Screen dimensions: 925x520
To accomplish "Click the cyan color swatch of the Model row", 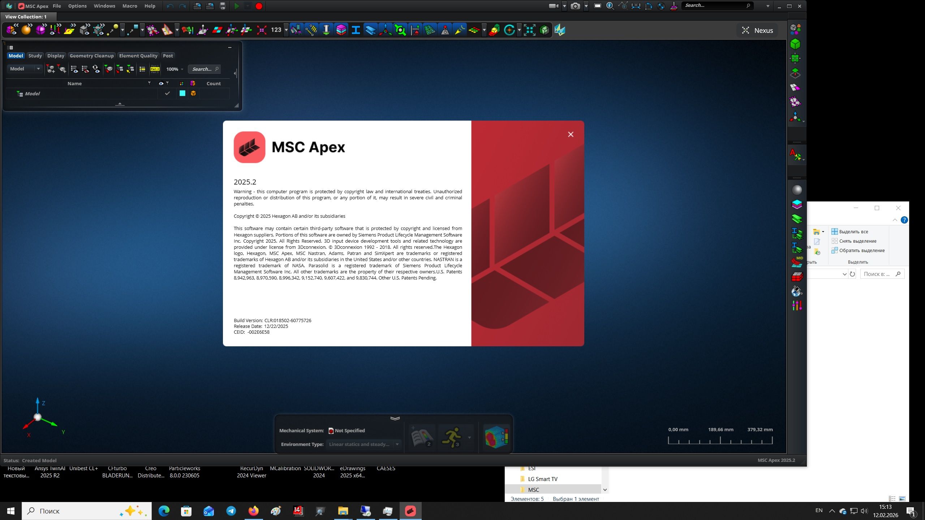I will (x=182, y=94).
